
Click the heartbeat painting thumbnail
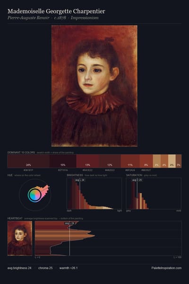point(20,238)
